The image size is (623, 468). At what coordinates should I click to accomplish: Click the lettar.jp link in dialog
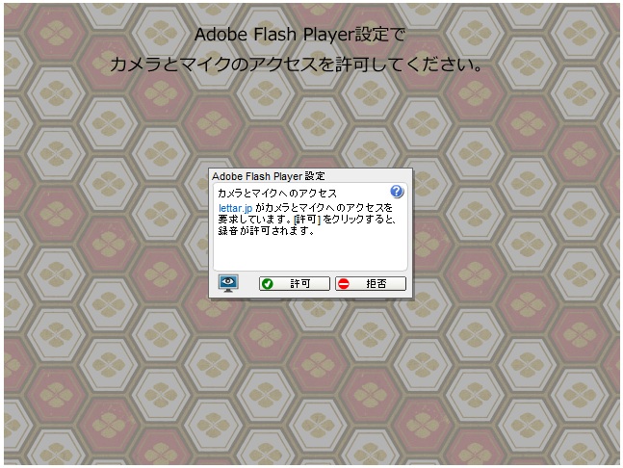235,208
